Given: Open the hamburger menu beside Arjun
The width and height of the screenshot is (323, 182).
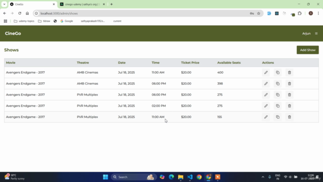Looking at the screenshot, I should click(316, 33).
